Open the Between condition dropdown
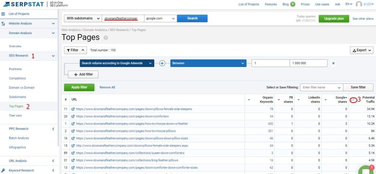This screenshot has height=174, width=376. coord(208,63)
